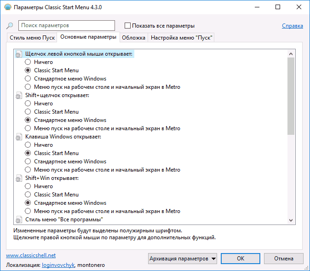Open the "Настройка меню Пуск" tab
This screenshot has height=271, width=310.
click(x=182, y=38)
